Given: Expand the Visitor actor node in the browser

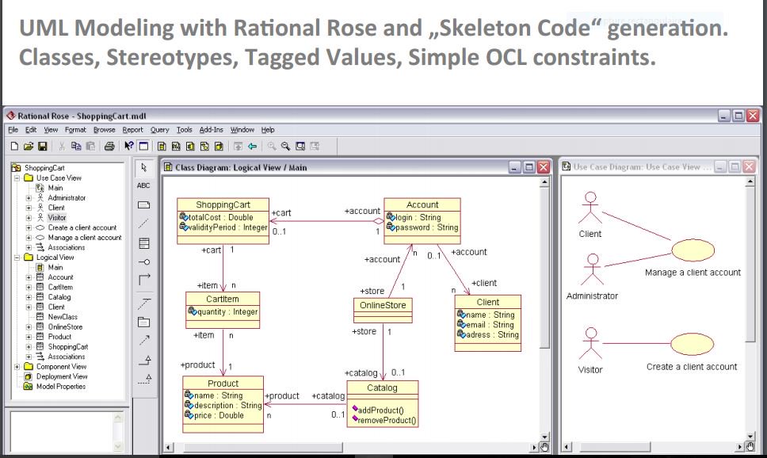Looking at the screenshot, I should tap(29, 218).
